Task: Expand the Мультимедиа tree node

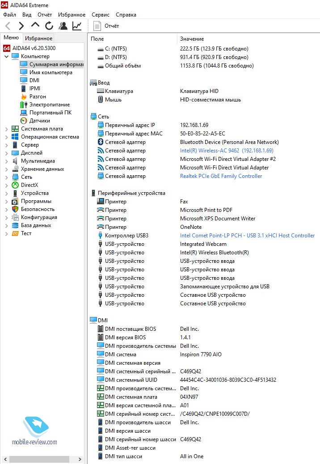Action: (x=7, y=161)
